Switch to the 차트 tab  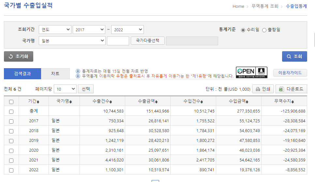pyautogui.click(x=55, y=74)
